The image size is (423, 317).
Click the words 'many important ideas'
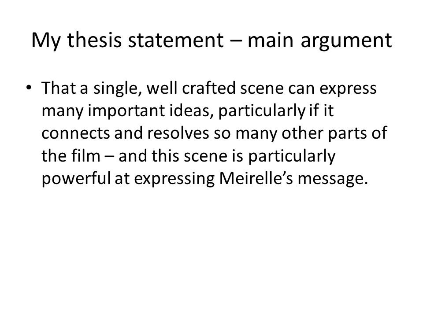coord(126,111)
